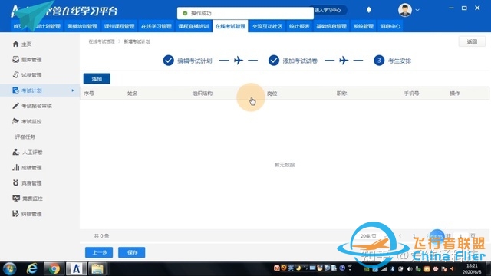Click the notification bell icon

point(369,10)
